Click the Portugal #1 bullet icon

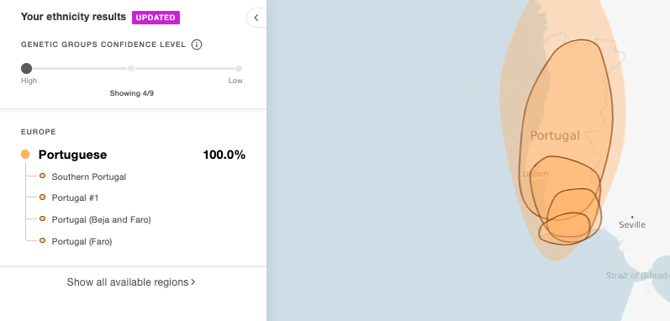(42, 197)
